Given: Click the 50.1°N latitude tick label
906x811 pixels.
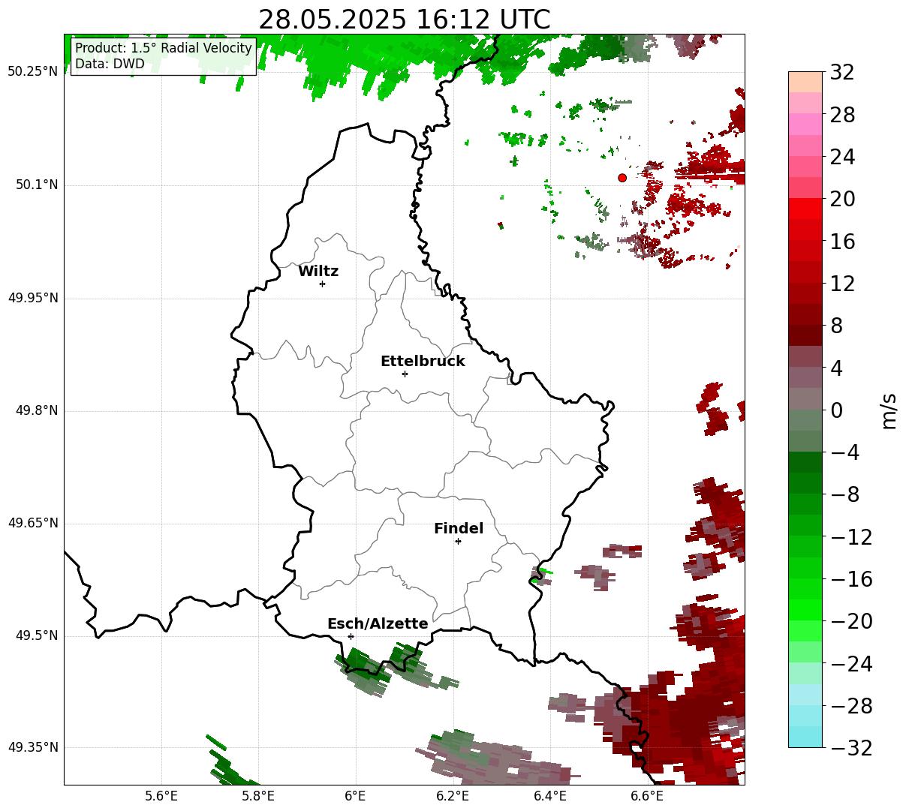Looking at the screenshot, I should [36, 185].
